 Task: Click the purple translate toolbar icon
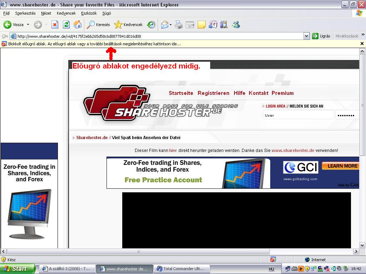tap(213, 25)
